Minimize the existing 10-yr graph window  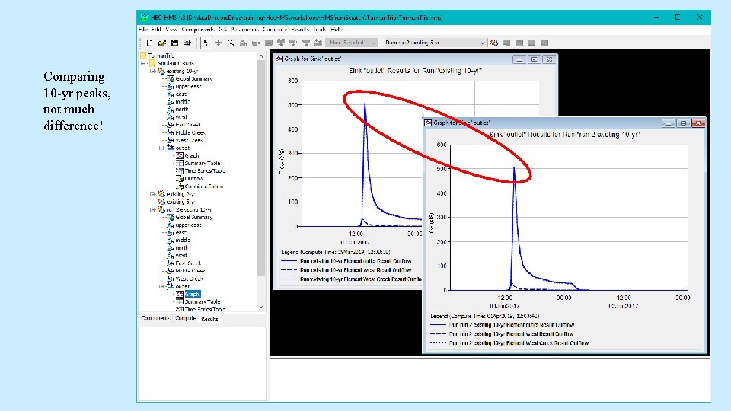pos(519,59)
